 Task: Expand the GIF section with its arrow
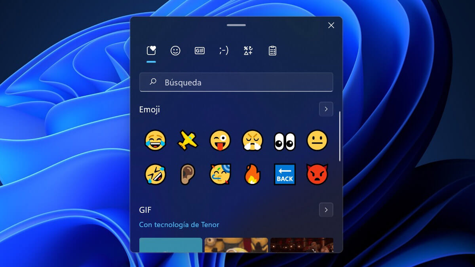pyautogui.click(x=326, y=210)
